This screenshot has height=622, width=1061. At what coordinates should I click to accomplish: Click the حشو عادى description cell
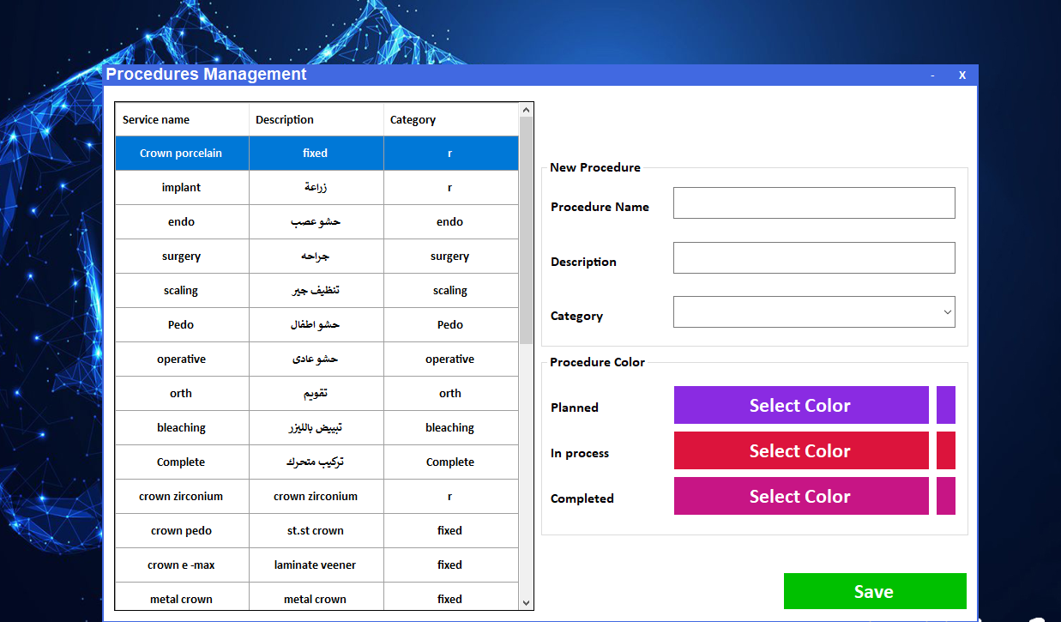point(316,359)
